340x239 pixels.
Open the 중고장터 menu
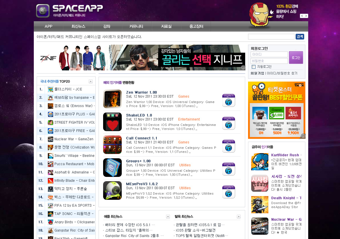click(196, 26)
